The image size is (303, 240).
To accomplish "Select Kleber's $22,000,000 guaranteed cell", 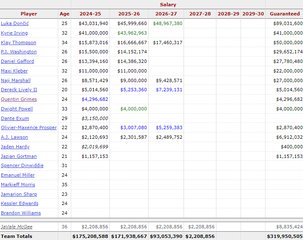I will (x=288, y=71).
